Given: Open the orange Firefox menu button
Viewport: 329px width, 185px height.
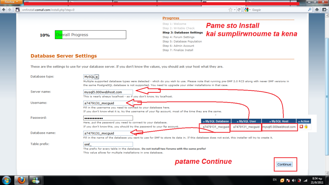Looking at the screenshot, I should [x=11, y=2].
